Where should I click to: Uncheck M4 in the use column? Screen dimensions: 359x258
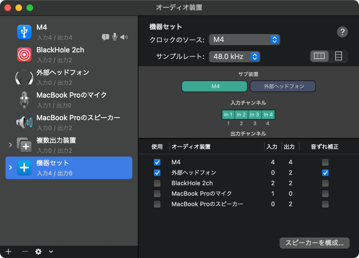pos(157,162)
